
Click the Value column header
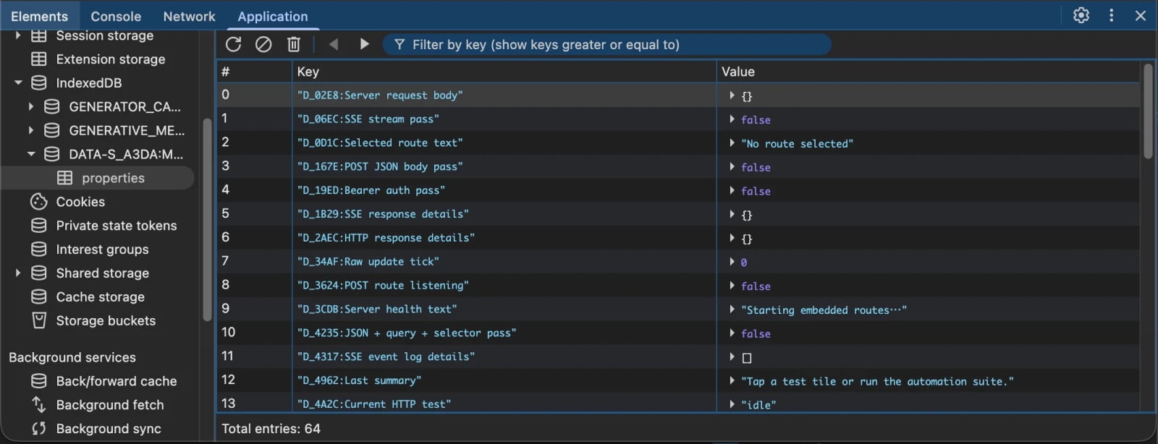(929, 72)
